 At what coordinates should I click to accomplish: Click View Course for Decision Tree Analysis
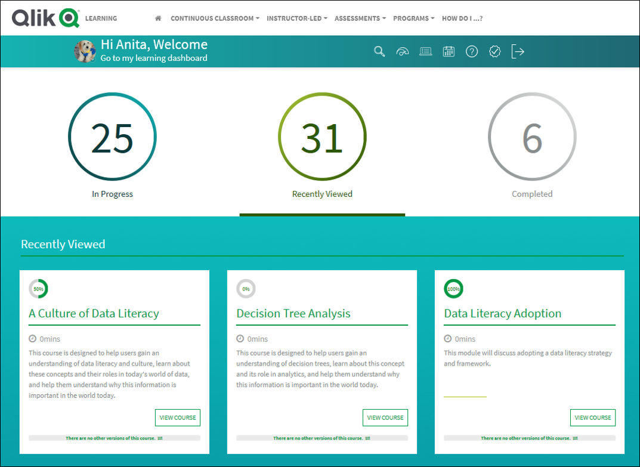click(385, 417)
